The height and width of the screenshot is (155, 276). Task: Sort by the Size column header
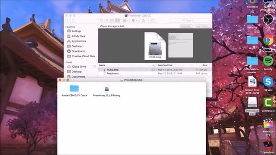coord(204,65)
